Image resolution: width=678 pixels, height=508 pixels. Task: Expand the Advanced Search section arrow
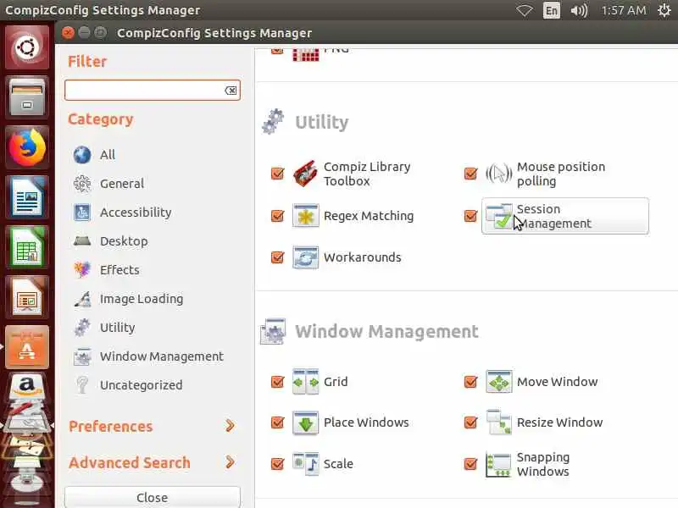[231, 462]
